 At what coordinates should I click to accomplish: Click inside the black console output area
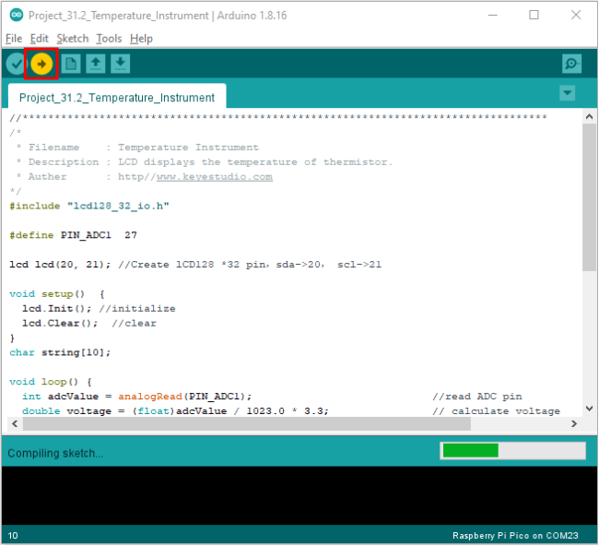(x=299, y=496)
